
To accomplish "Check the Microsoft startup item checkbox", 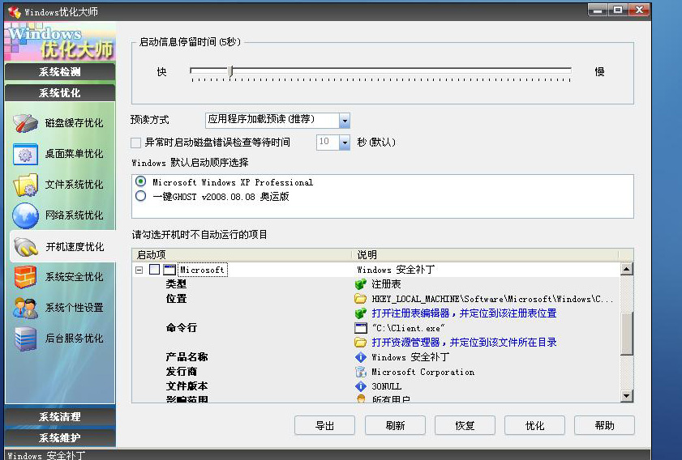I will click(154, 270).
